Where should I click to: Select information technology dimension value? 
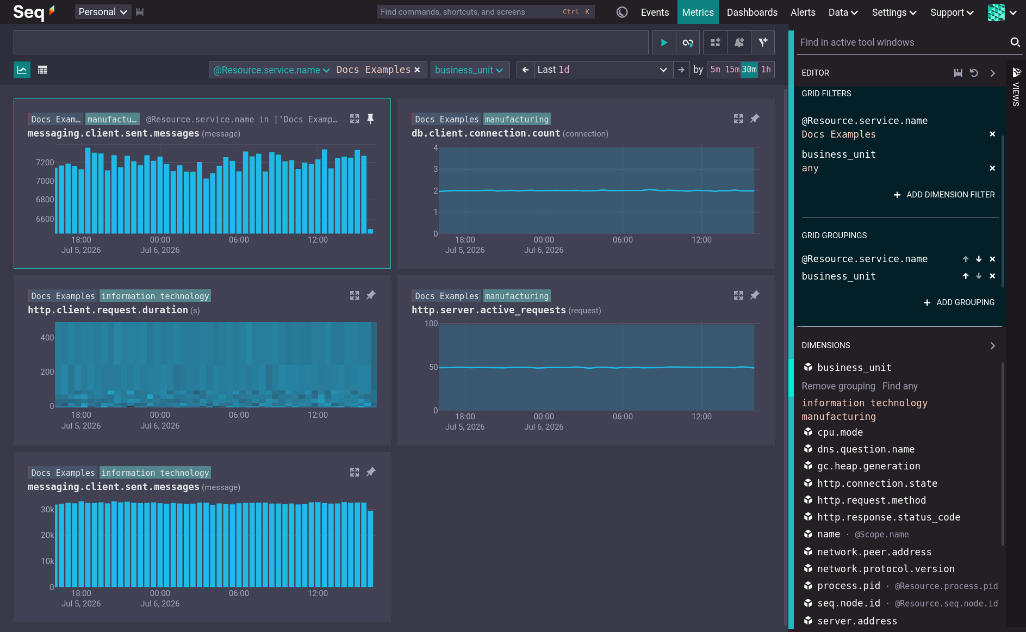click(x=865, y=403)
